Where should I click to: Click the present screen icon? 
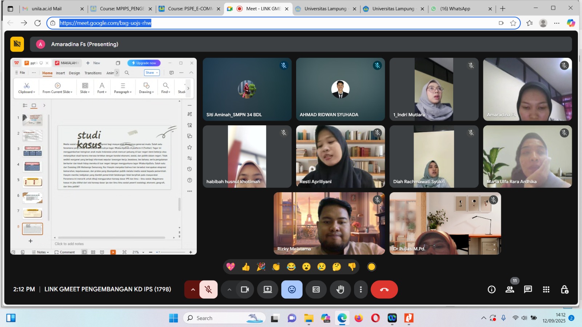coord(268,290)
